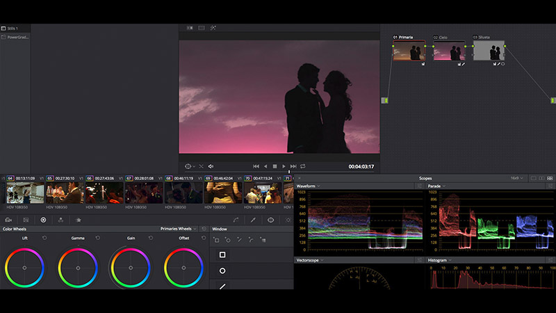Select the Color Wheels palette icon

(43, 220)
